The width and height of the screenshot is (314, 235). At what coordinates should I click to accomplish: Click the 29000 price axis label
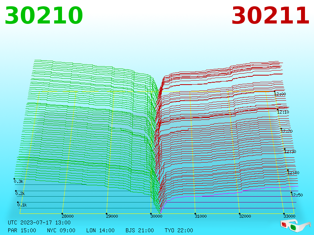click(112, 216)
